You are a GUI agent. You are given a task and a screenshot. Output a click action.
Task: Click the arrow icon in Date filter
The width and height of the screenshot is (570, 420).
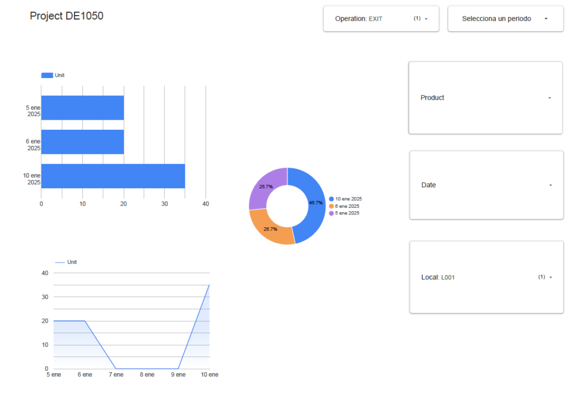tap(551, 185)
